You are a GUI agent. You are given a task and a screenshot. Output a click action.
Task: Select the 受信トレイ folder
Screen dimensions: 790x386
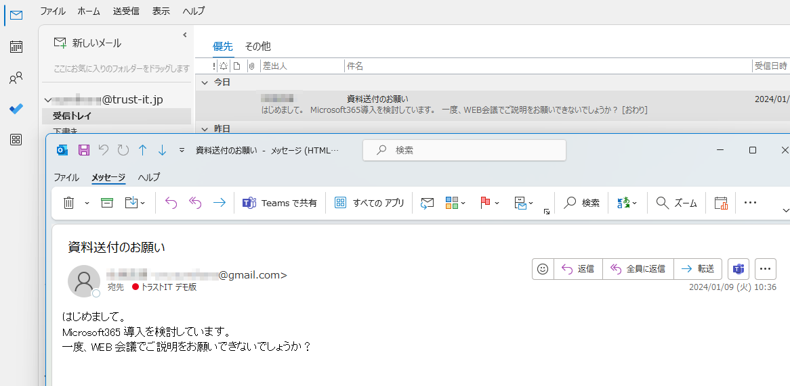point(72,116)
